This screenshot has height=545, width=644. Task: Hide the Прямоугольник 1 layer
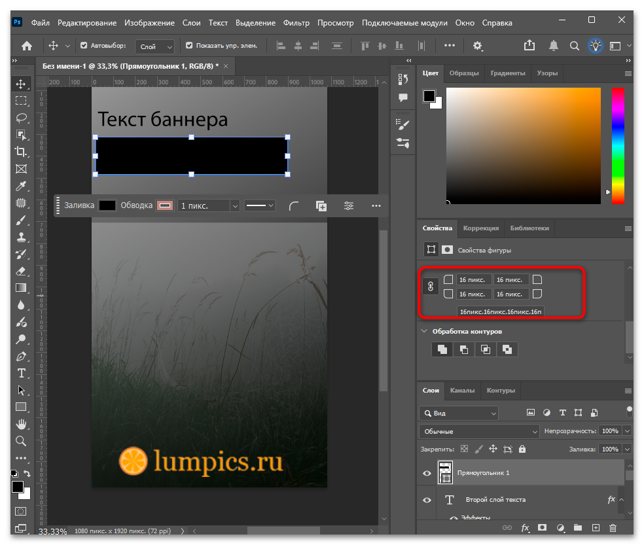click(427, 473)
